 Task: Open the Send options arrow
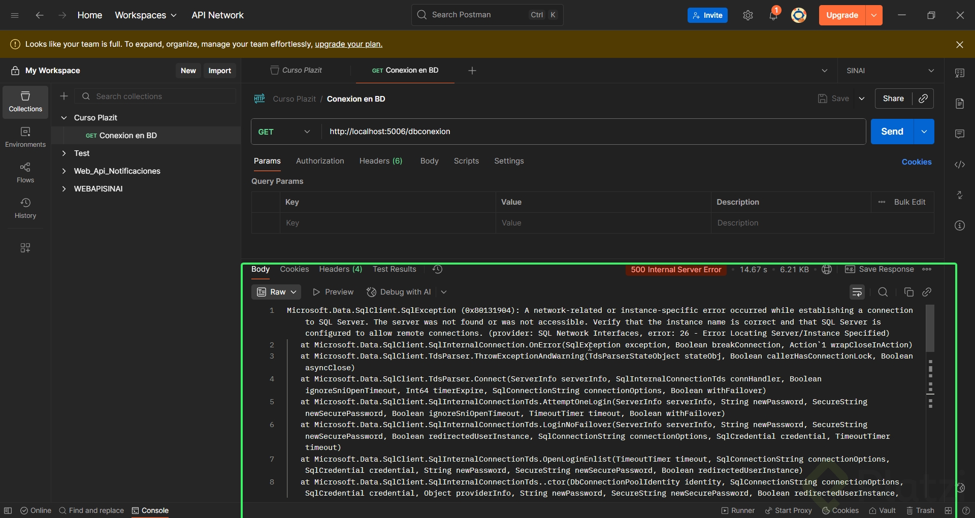click(924, 132)
